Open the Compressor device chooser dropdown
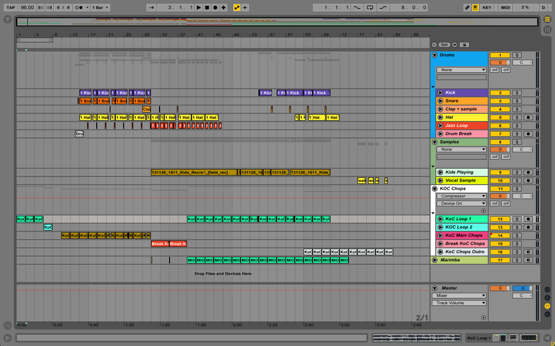555x346 pixels. click(x=461, y=196)
